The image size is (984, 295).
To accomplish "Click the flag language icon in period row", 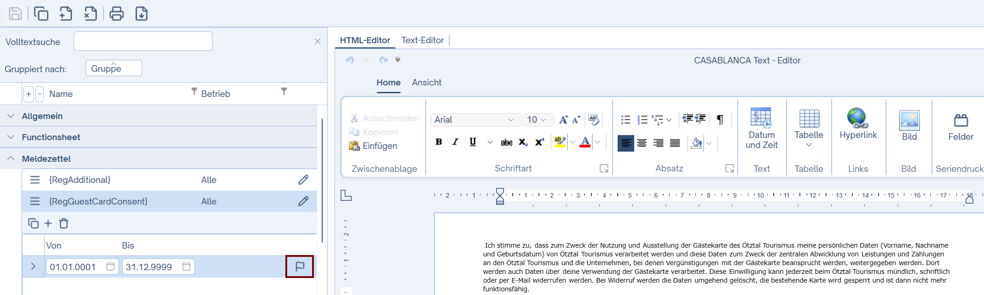I will (x=300, y=267).
